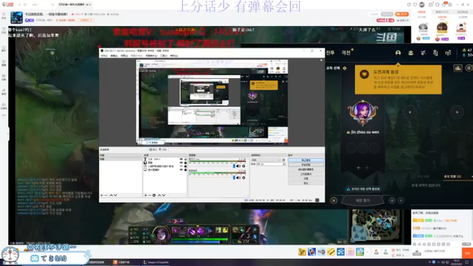Viewport: 473px width, 266px height.
Task: Click the game minimap
Action: 376,226
